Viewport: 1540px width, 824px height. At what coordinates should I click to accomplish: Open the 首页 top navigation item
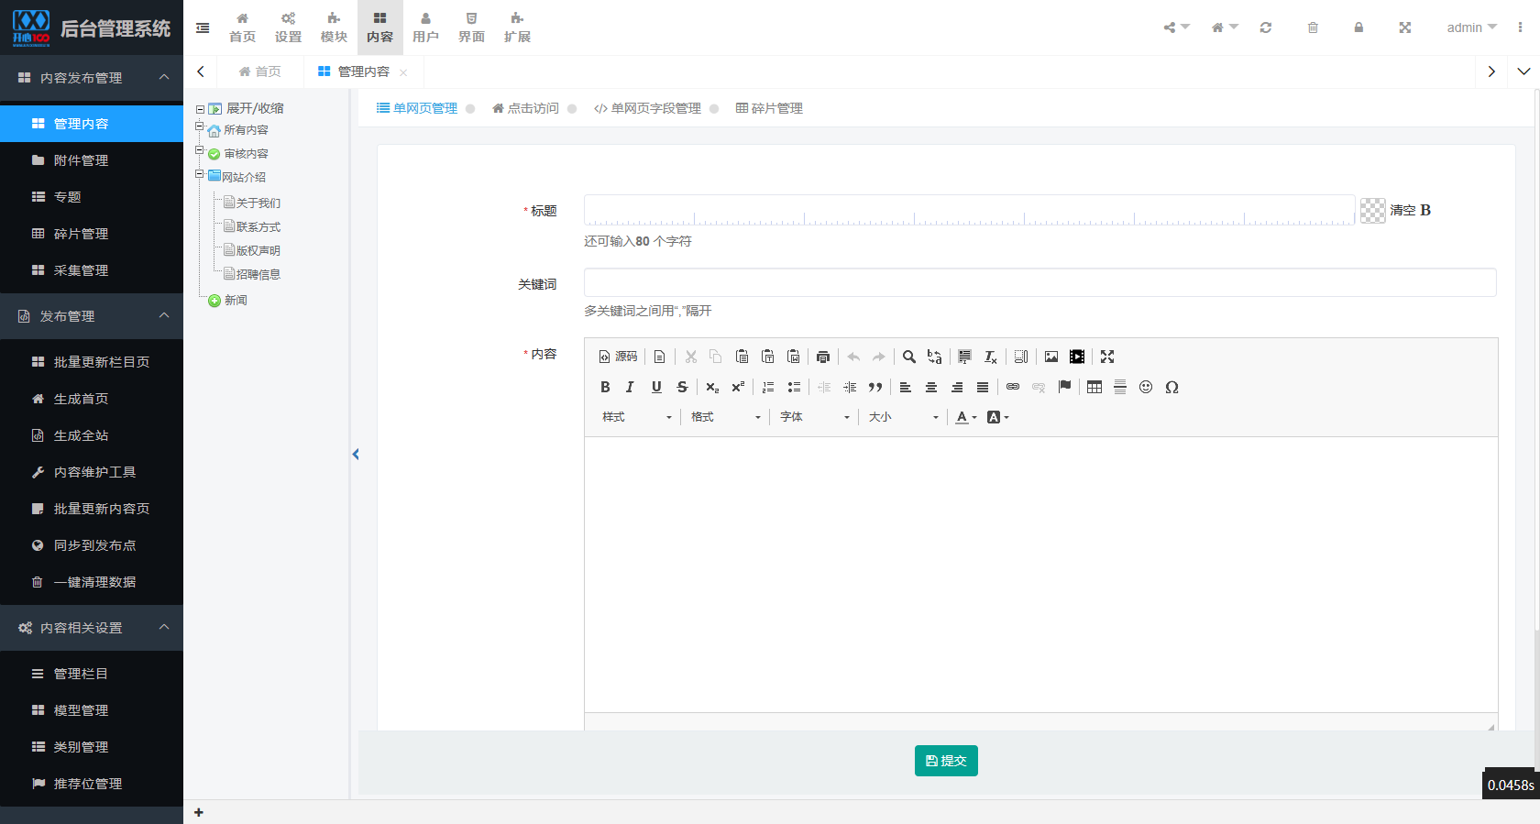[242, 27]
